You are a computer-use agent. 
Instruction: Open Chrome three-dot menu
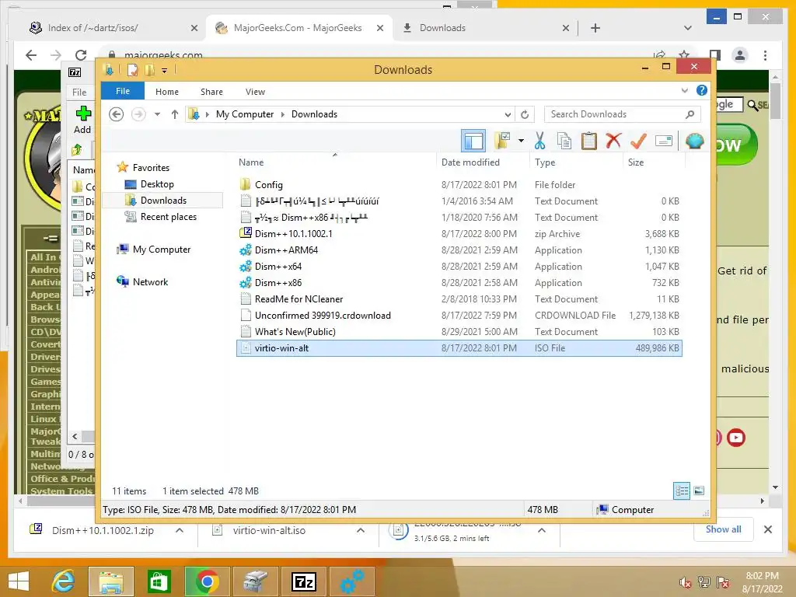tap(765, 55)
